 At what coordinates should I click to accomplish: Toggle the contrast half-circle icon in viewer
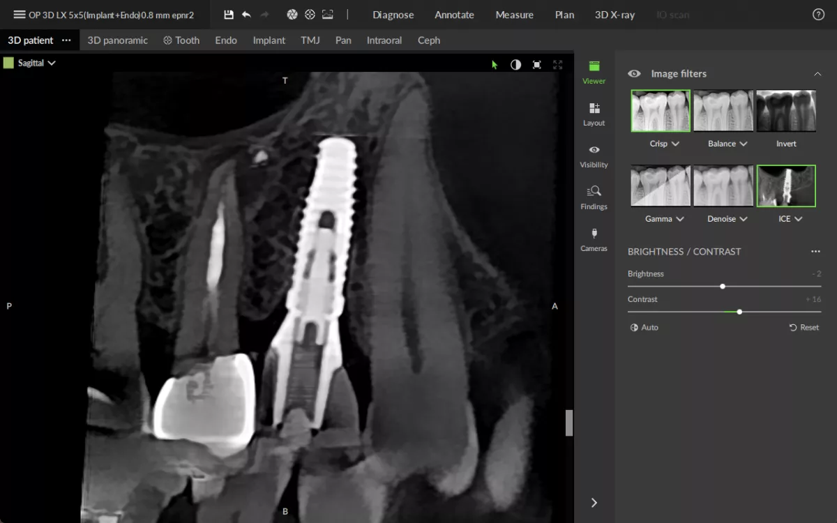pos(515,65)
